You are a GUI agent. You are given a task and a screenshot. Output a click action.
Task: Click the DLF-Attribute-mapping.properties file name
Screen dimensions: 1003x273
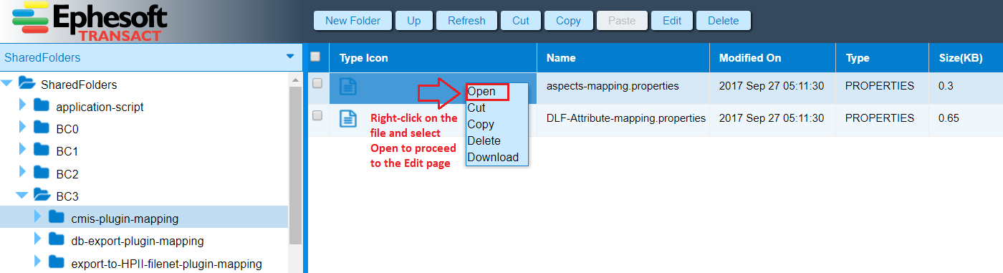[x=626, y=118]
